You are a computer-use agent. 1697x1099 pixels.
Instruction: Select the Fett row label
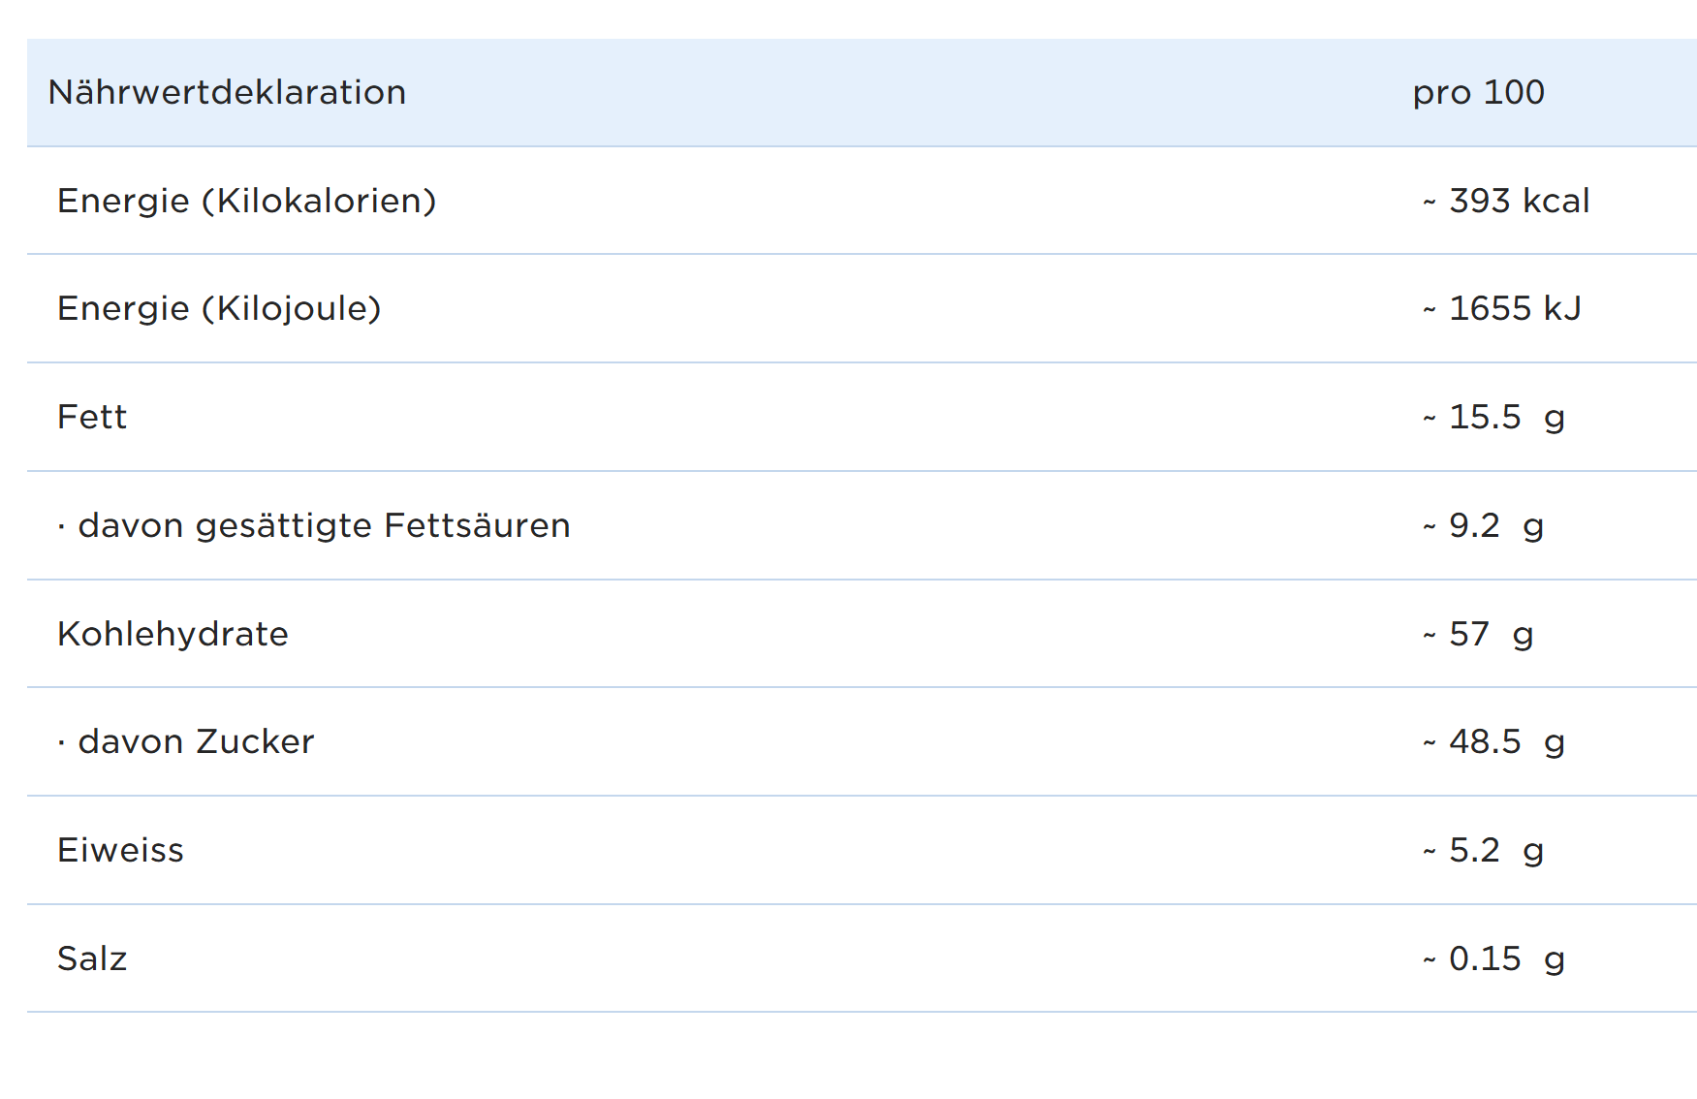92,418
